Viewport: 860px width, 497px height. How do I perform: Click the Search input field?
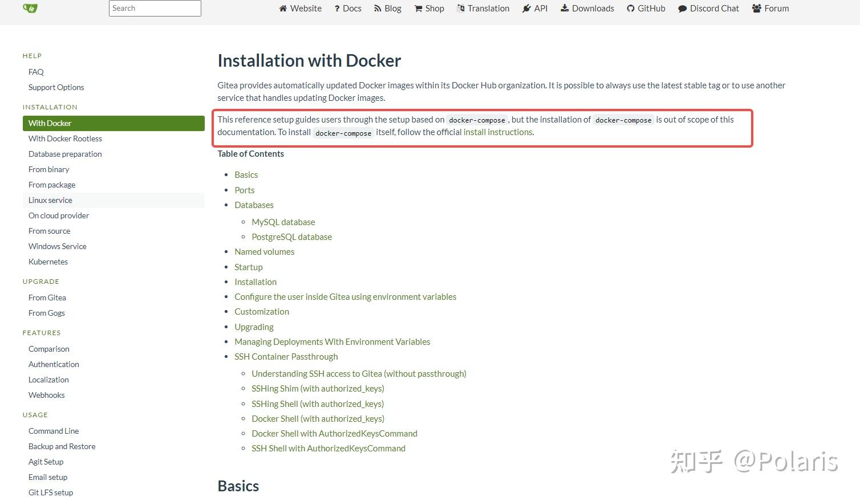click(155, 9)
